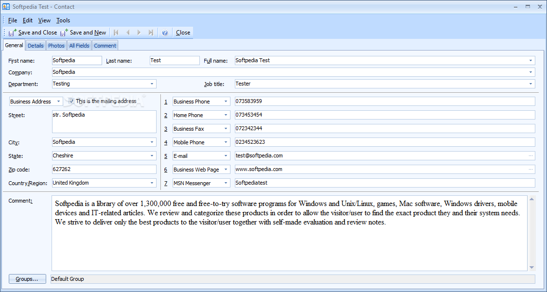Click the Save and New toolbar icon
547x292 pixels.
(x=64, y=33)
